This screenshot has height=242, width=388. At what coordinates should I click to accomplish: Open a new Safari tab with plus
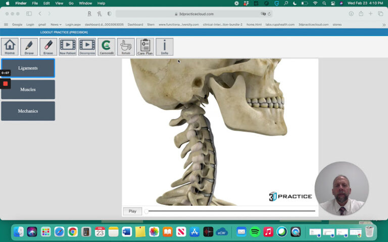point(370,14)
